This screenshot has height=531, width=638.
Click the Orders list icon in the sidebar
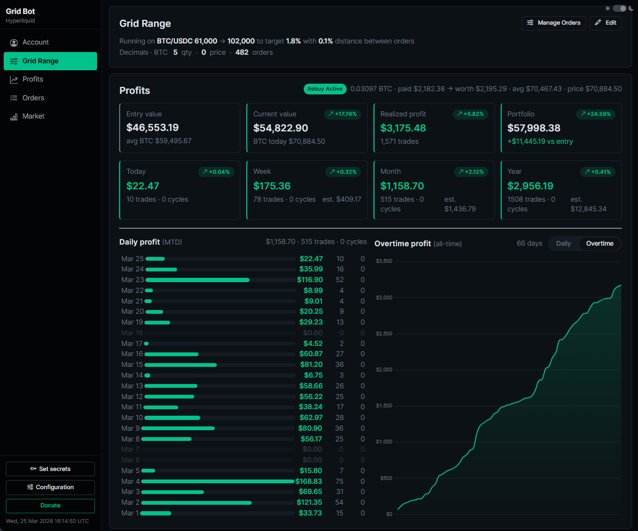point(13,97)
